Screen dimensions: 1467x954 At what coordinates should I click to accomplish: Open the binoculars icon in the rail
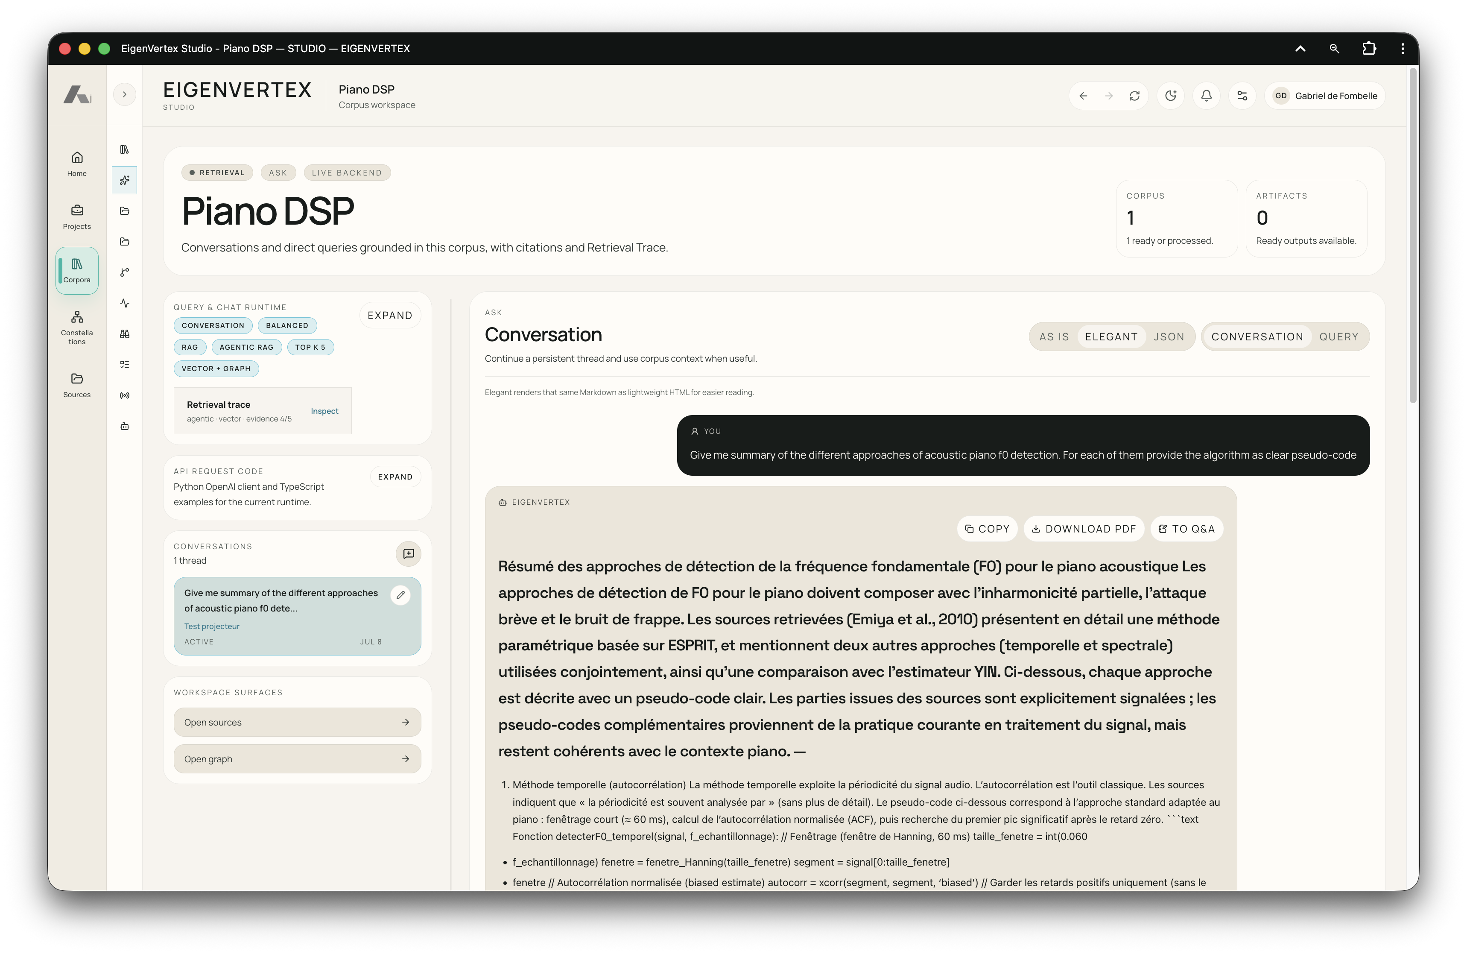point(125,334)
